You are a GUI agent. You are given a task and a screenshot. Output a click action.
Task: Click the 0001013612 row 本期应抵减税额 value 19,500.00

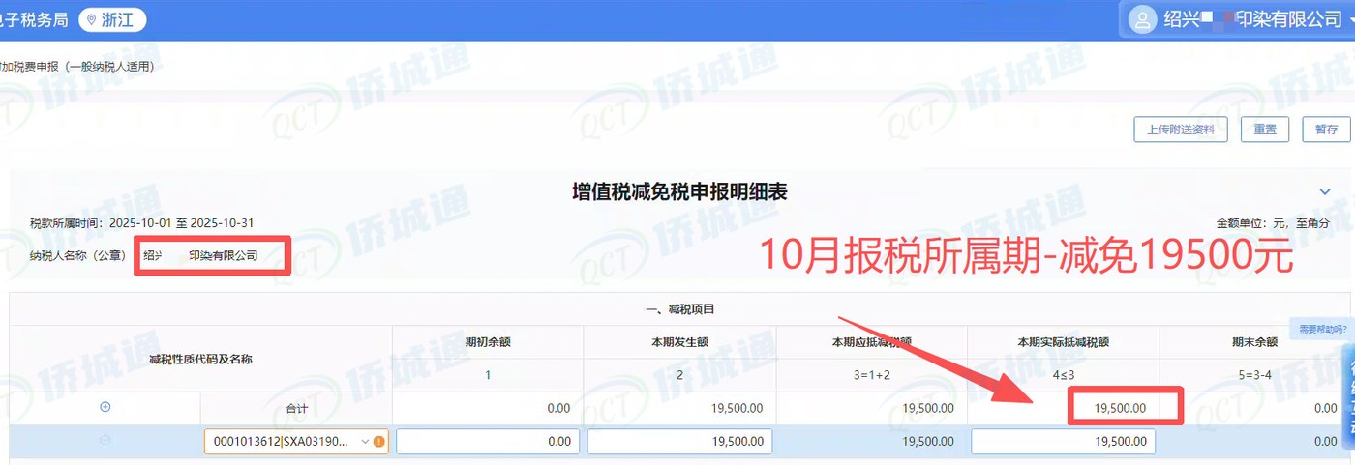click(928, 442)
